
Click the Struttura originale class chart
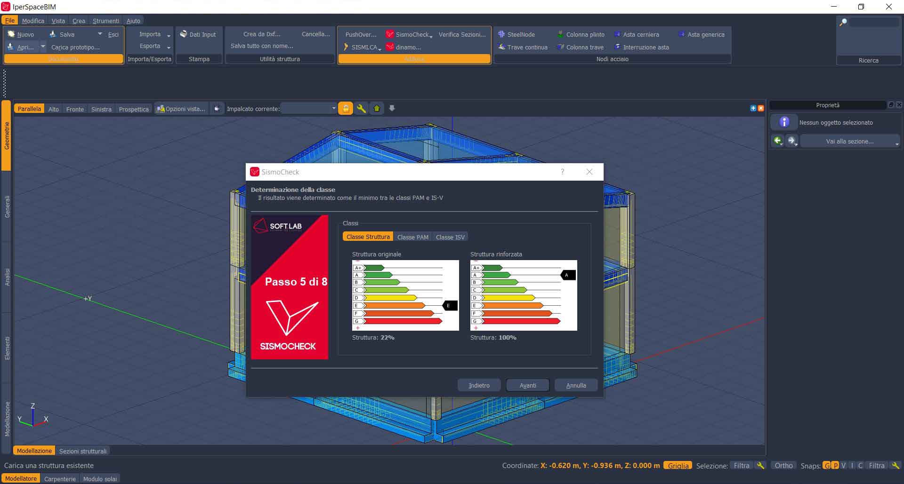[405, 295]
